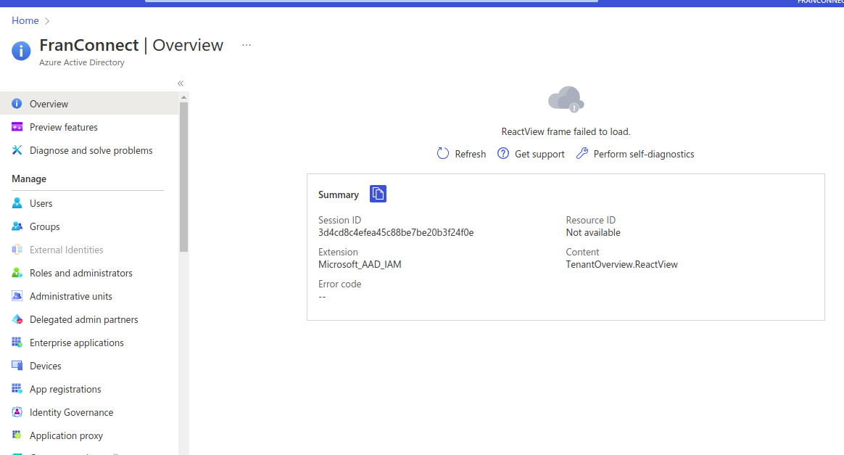The width and height of the screenshot is (844, 455).
Task: Click App registrations grid icon
Action: click(x=17, y=388)
